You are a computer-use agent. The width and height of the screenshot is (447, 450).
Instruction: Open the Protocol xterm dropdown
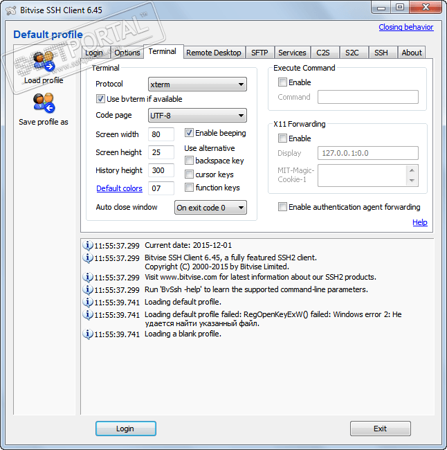(x=197, y=84)
